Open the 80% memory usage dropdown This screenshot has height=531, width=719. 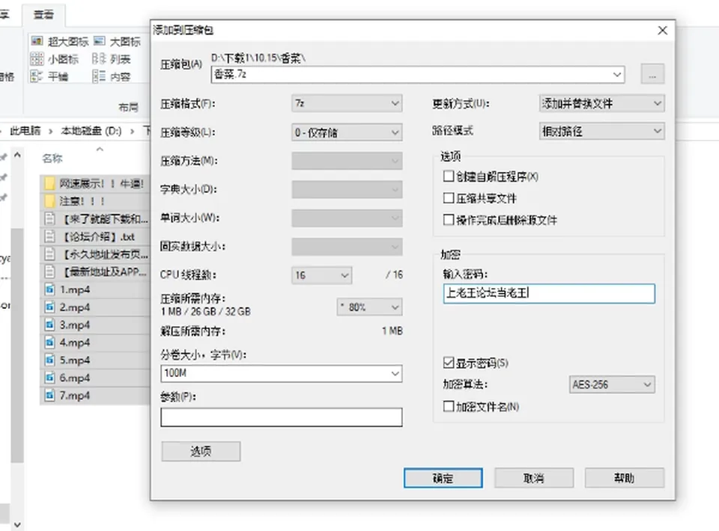369,307
